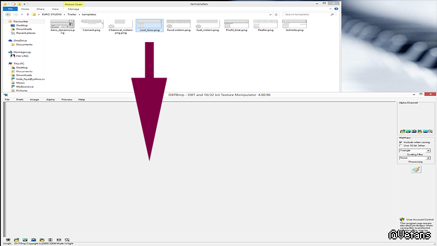Toggle the Include when saving checkbox
The width and height of the screenshot is (437, 246).
coord(401,142)
